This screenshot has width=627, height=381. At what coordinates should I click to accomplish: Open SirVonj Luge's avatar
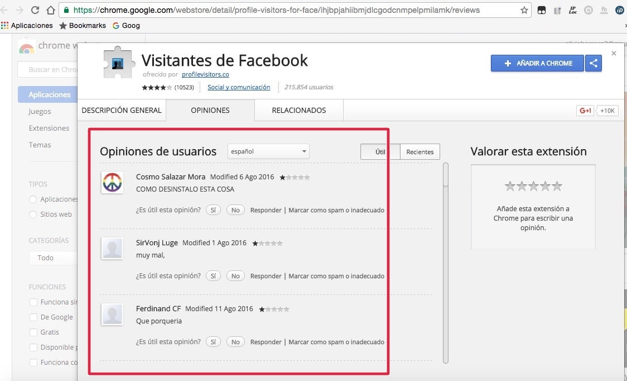(x=112, y=249)
